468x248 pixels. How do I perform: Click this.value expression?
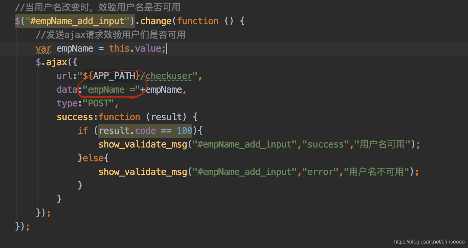pos(135,49)
